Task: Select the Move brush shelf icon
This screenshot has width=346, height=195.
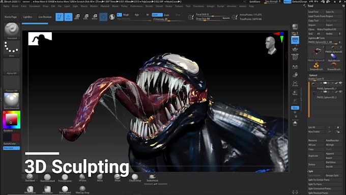Action: coord(100,178)
